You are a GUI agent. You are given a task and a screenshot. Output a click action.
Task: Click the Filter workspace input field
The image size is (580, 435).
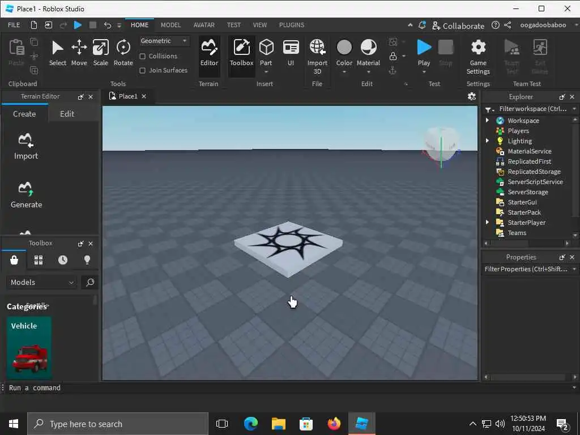click(532, 109)
